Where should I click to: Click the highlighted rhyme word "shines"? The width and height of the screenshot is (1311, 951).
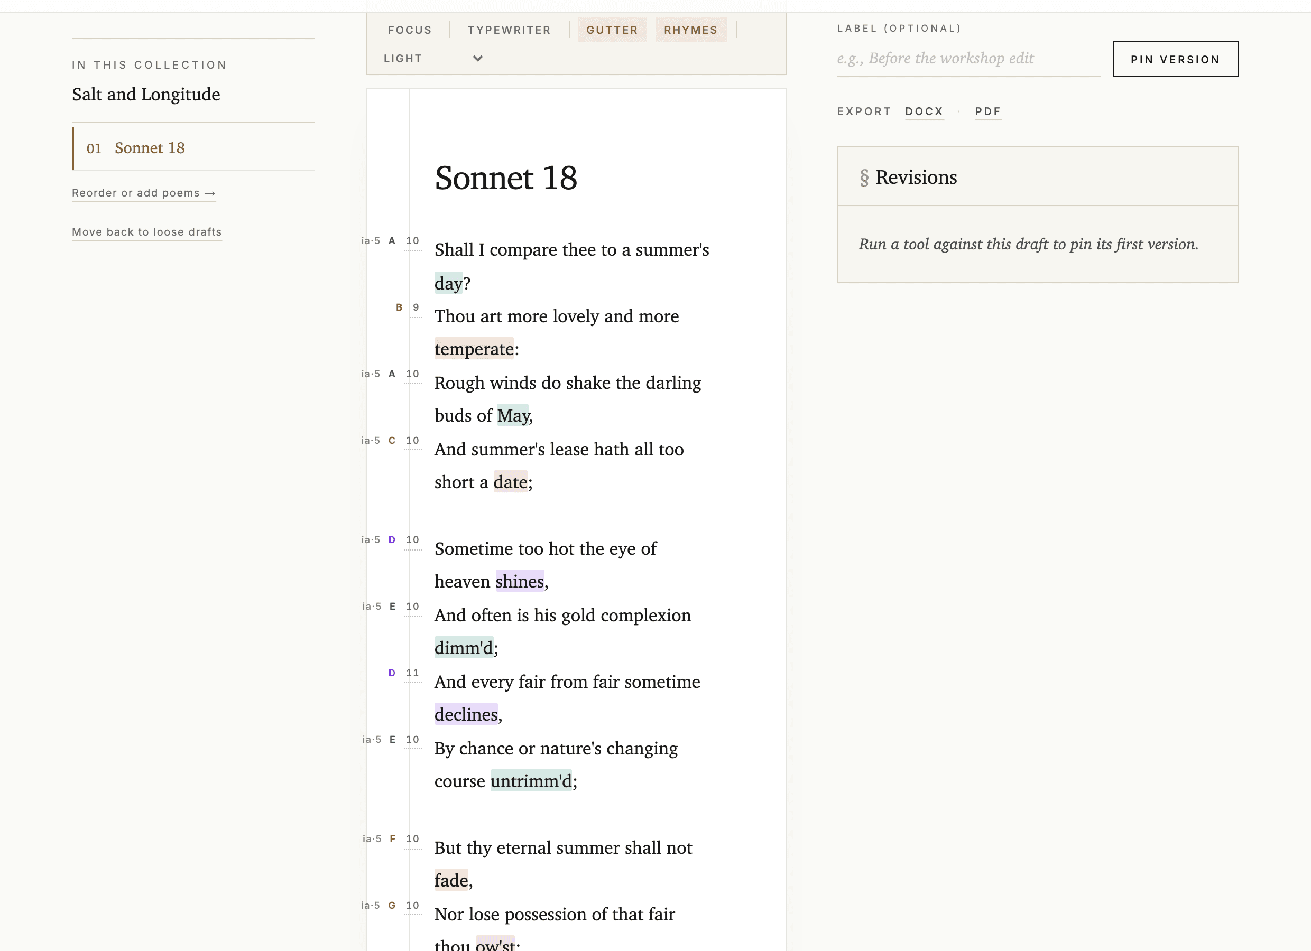pos(520,581)
